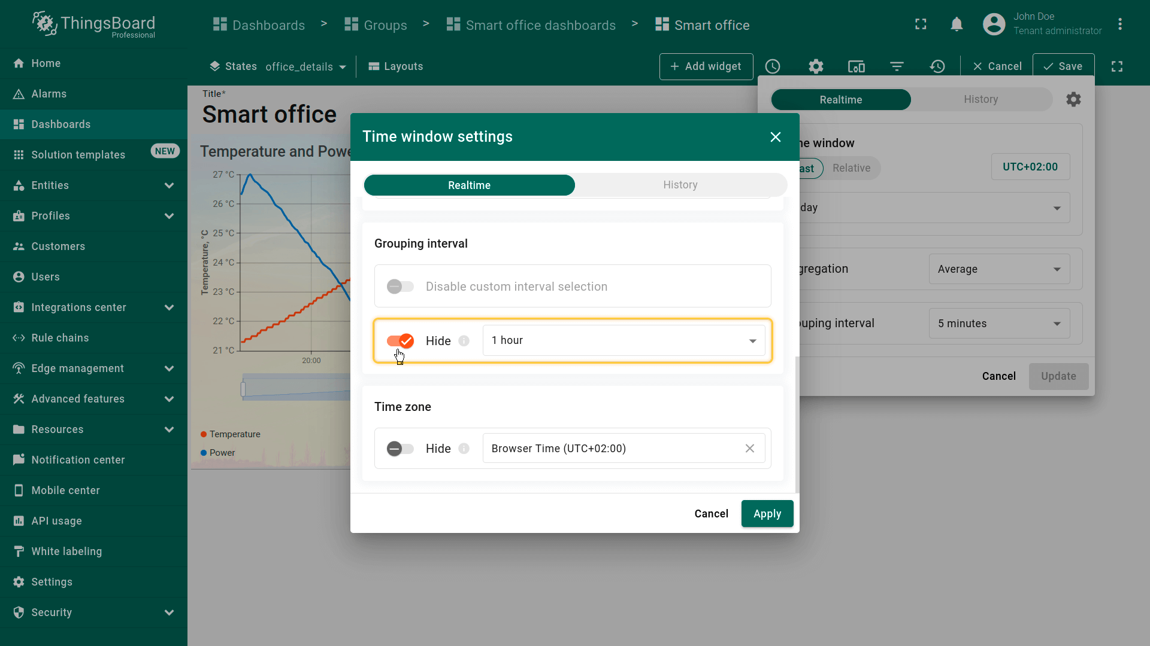Enable Disable custom interval selection switch
Image resolution: width=1150 pixels, height=646 pixels.
[x=400, y=287]
